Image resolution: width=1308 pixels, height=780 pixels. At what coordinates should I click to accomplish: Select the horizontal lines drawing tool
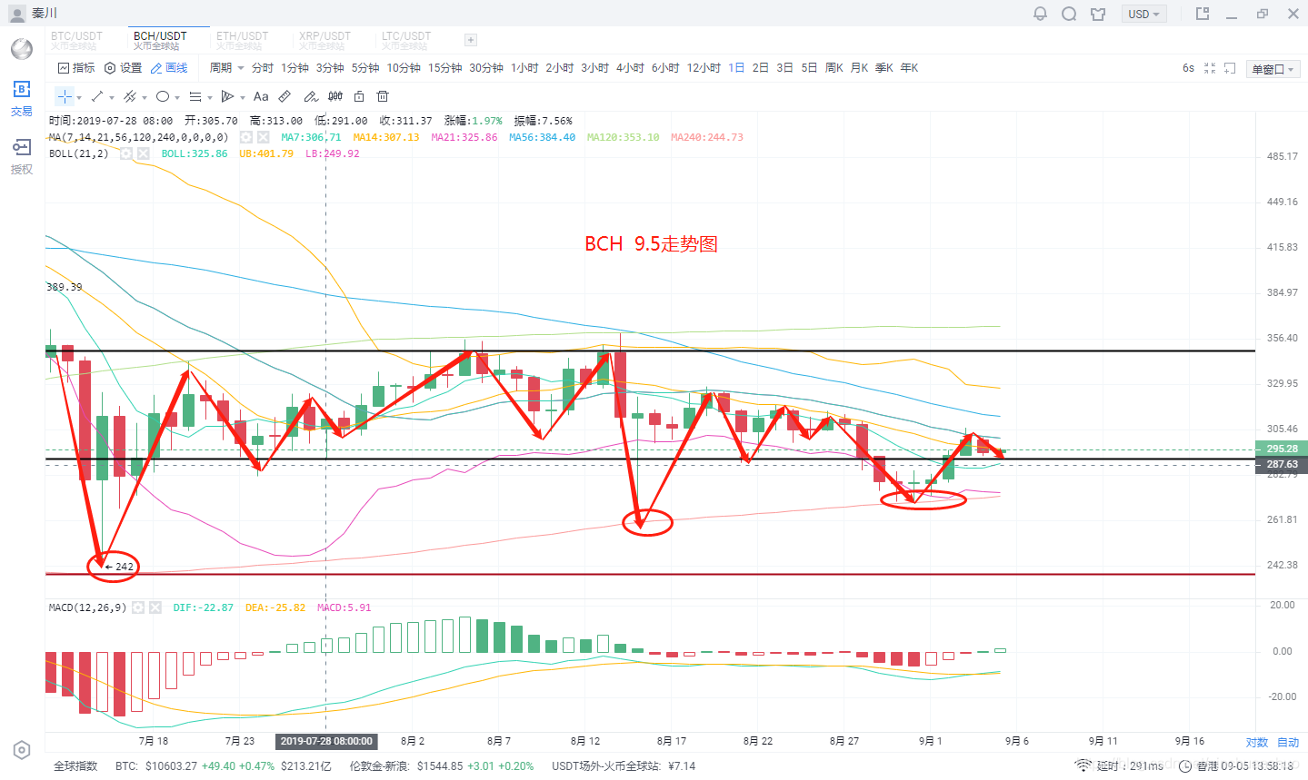195,96
